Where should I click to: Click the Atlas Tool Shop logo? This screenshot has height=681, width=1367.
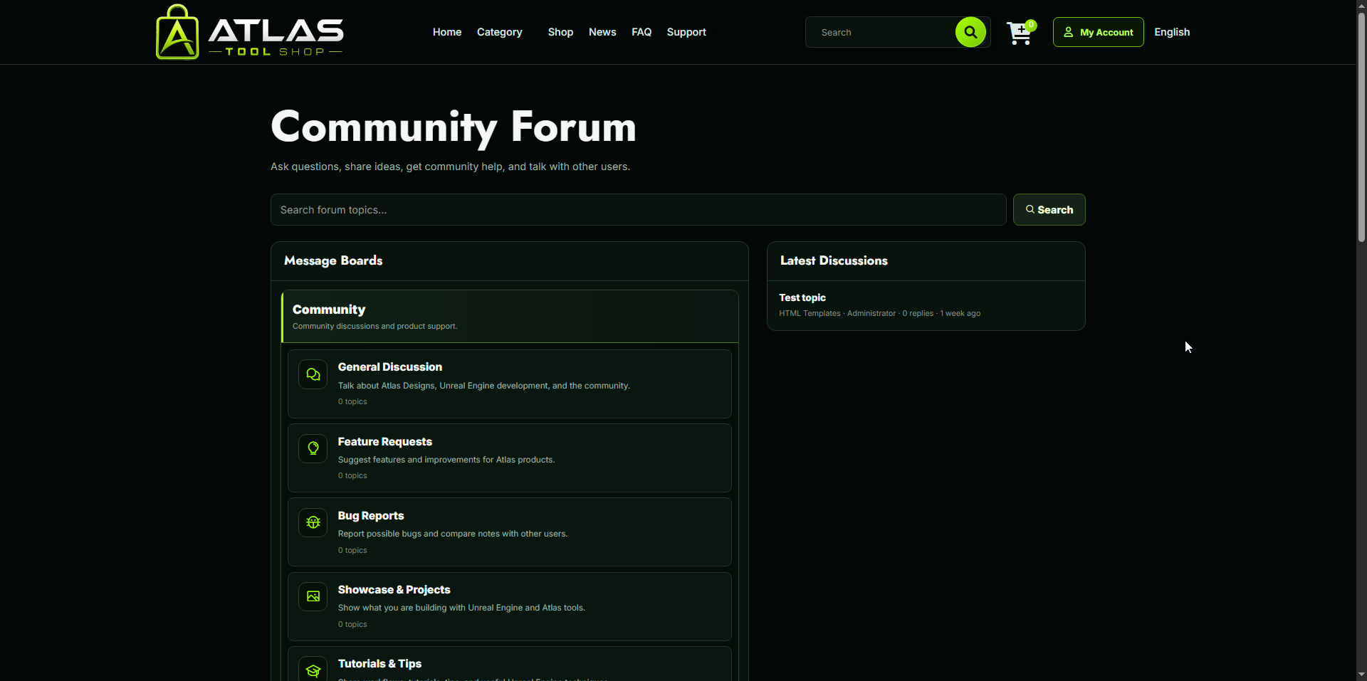(x=249, y=32)
